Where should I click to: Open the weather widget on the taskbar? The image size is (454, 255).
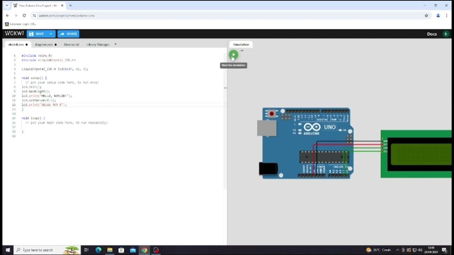[379, 250]
